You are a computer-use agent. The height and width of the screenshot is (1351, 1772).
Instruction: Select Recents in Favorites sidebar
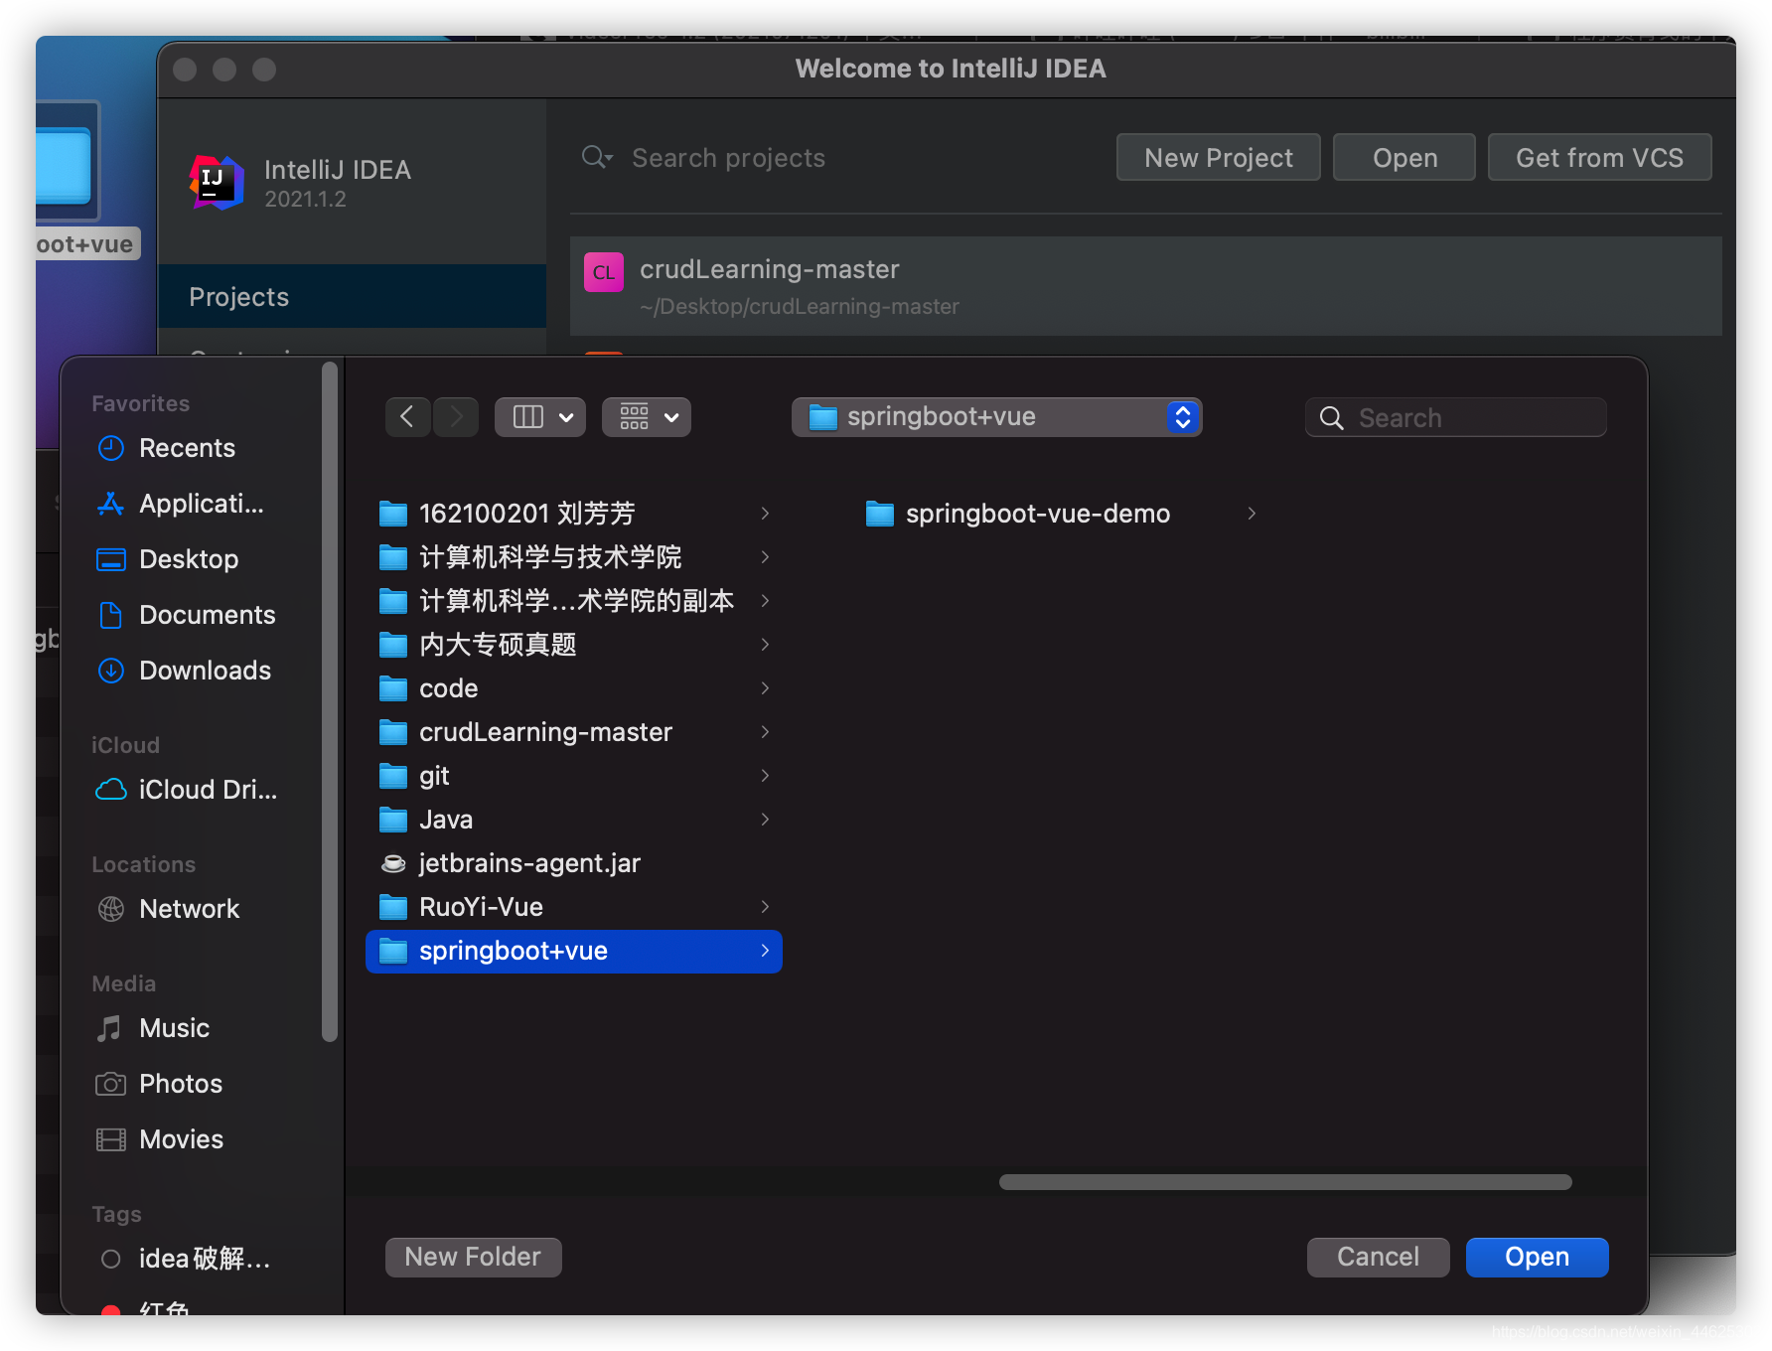pos(187,448)
